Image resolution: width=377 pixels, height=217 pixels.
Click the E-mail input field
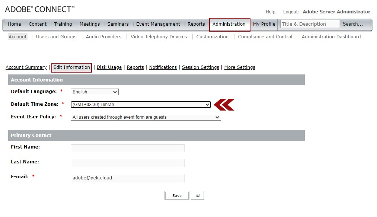[127, 178]
